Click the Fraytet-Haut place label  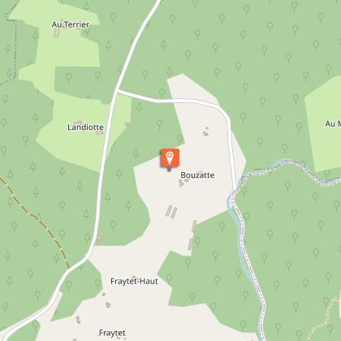click(x=134, y=282)
